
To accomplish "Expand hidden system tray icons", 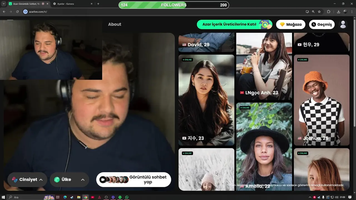I will click(x=310, y=197).
